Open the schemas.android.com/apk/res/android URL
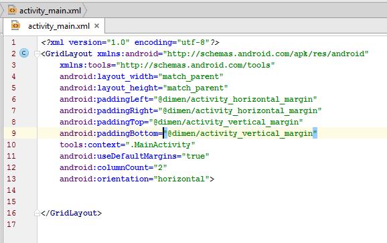The image size is (387, 243). (x=266, y=54)
